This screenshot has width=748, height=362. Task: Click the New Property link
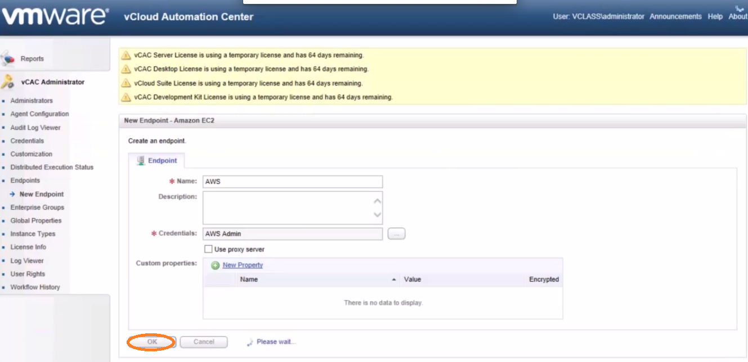pyautogui.click(x=243, y=265)
